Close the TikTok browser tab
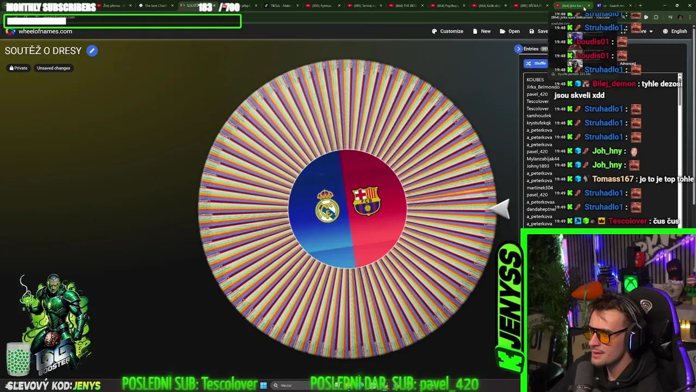This screenshot has height=392, width=696. 297,5
